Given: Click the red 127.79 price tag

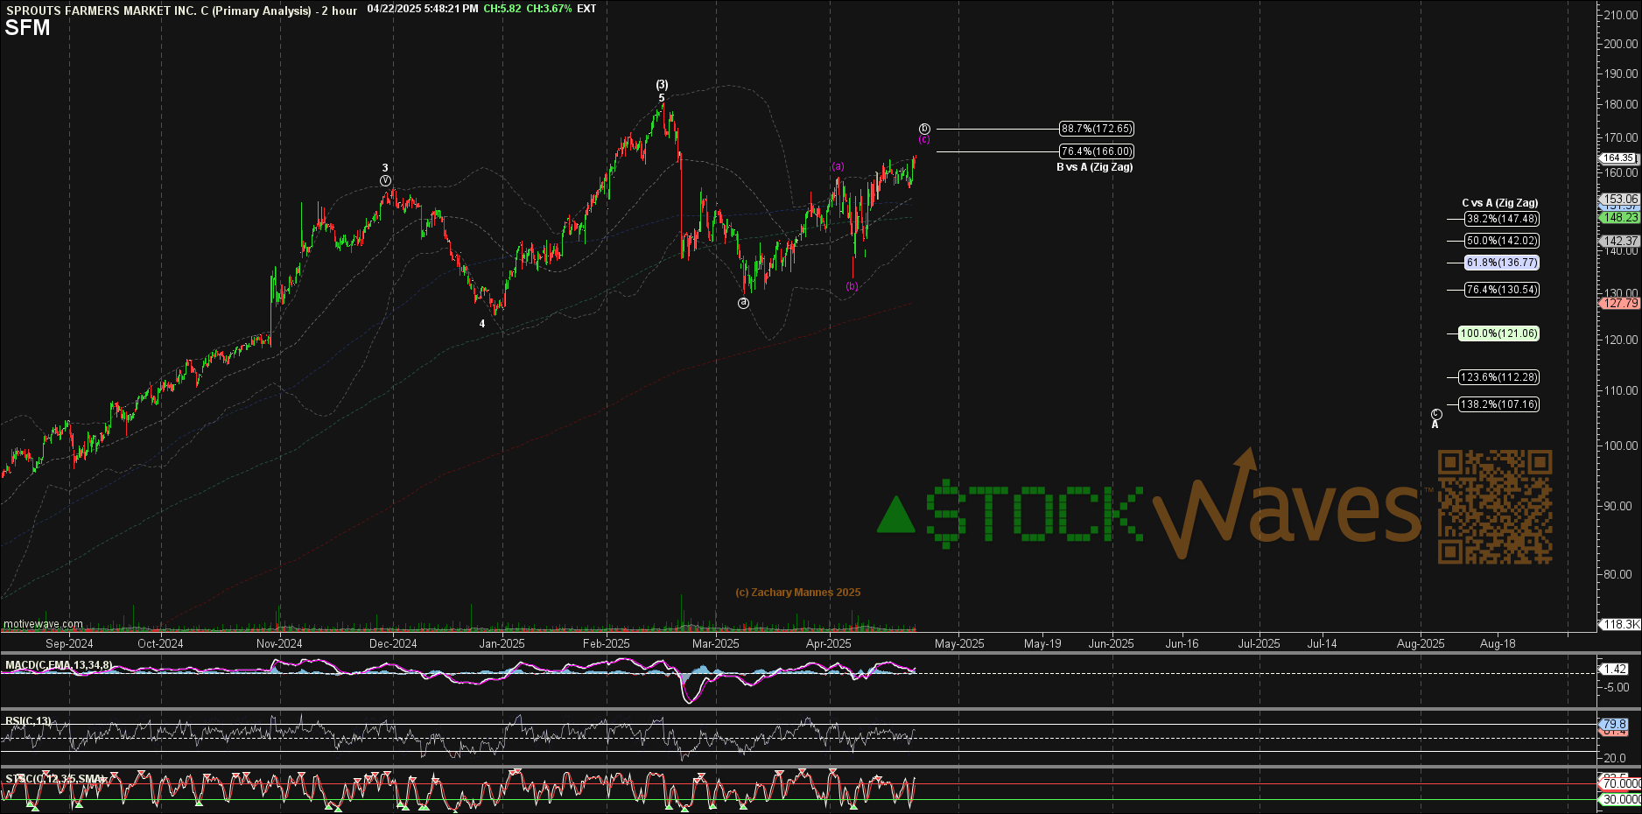Looking at the screenshot, I should [1619, 304].
